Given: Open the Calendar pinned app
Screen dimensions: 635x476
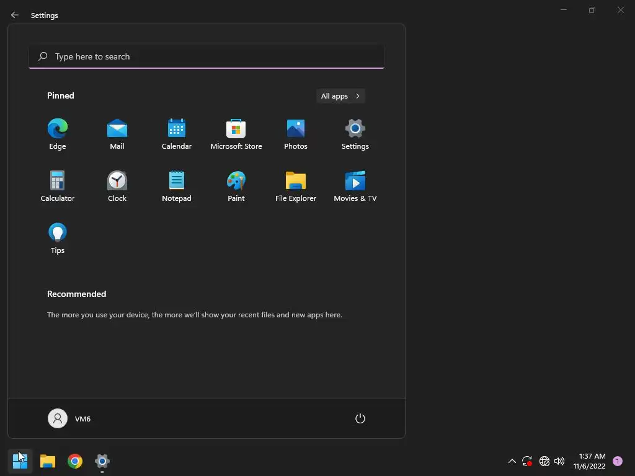Looking at the screenshot, I should pos(177,134).
